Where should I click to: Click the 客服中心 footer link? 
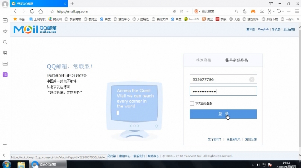[x=125, y=156]
